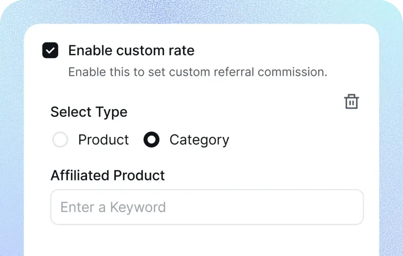Click the "Enable custom rate" label text
The height and width of the screenshot is (256, 403).
[x=131, y=50]
